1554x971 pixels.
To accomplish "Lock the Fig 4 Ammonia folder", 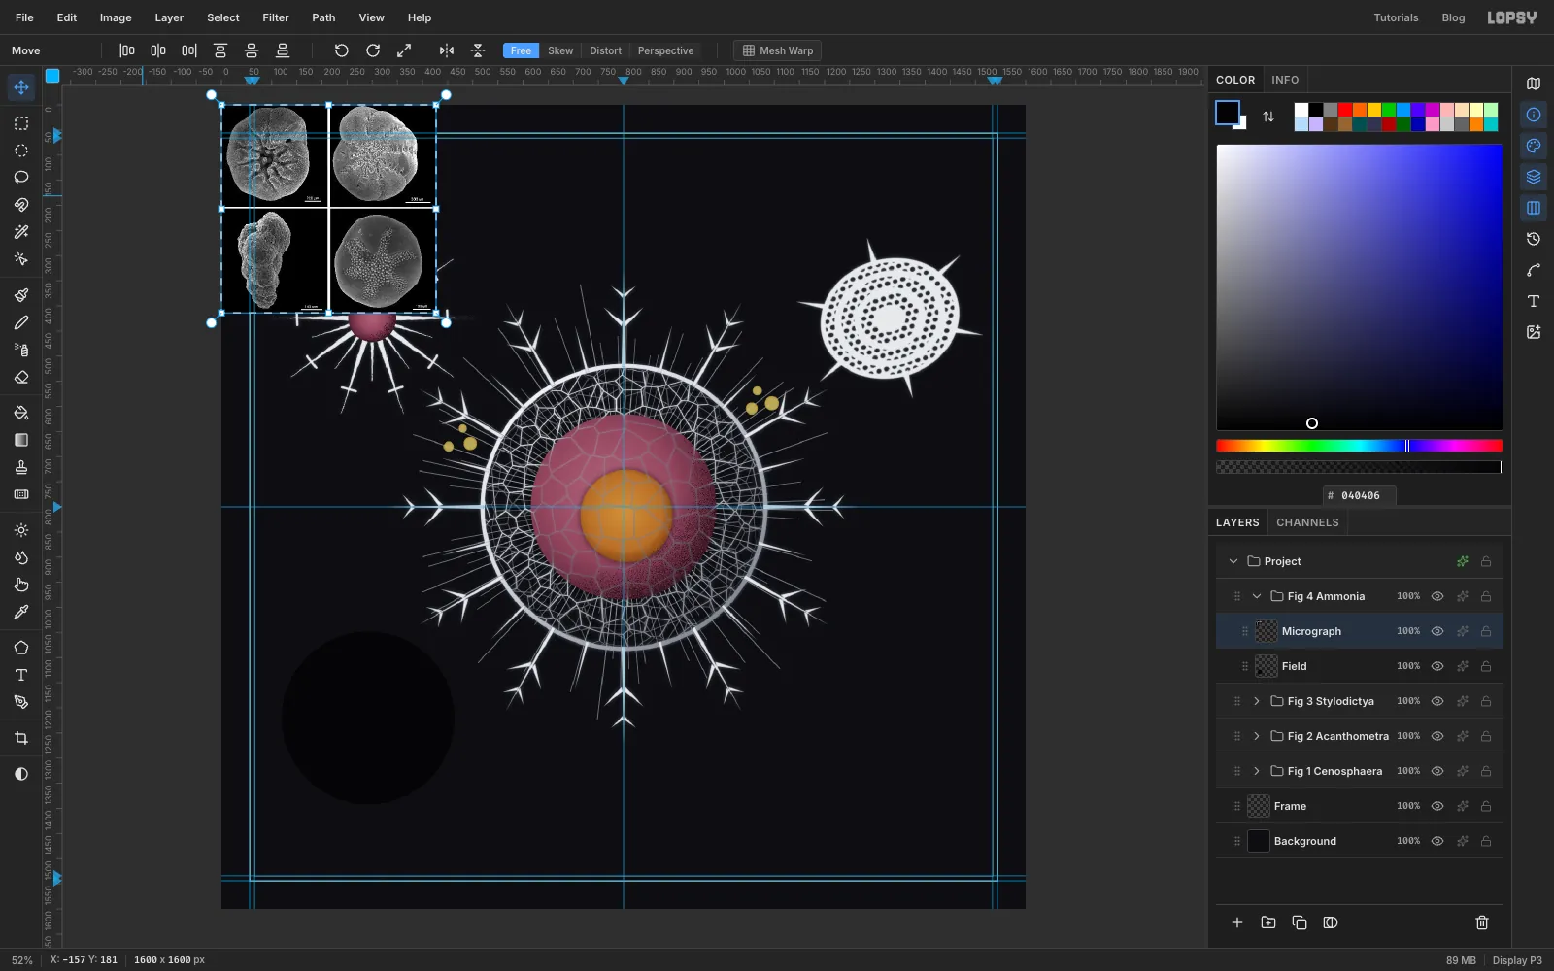I will point(1486,596).
